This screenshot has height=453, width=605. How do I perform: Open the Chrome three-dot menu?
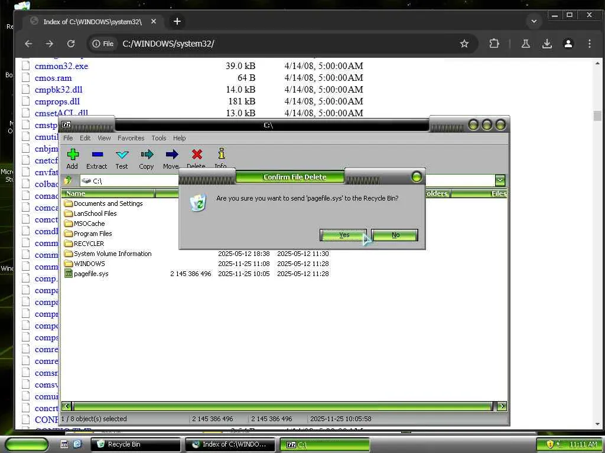[589, 44]
